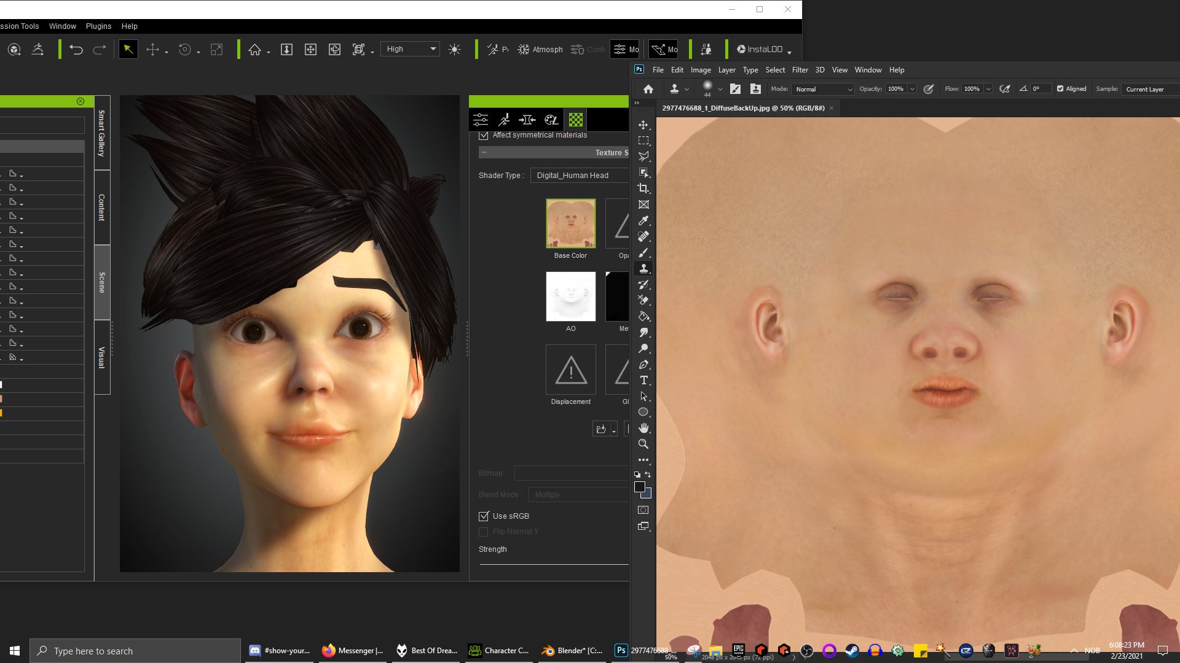Click Photoshop Home button in options bar
Viewport: 1180px width, 663px height.
[648, 89]
